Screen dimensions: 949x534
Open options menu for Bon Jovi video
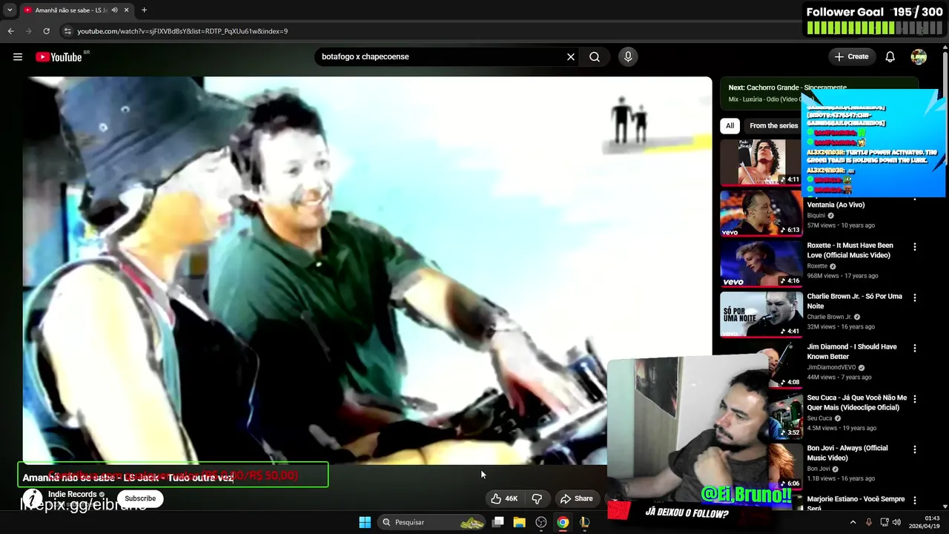pyautogui.click(x=914, y=449)
